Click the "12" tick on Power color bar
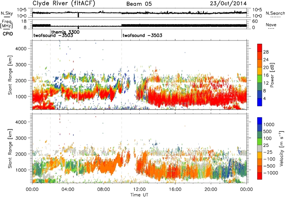The width and height of the screenshot is (285, 197). point(266,83)
